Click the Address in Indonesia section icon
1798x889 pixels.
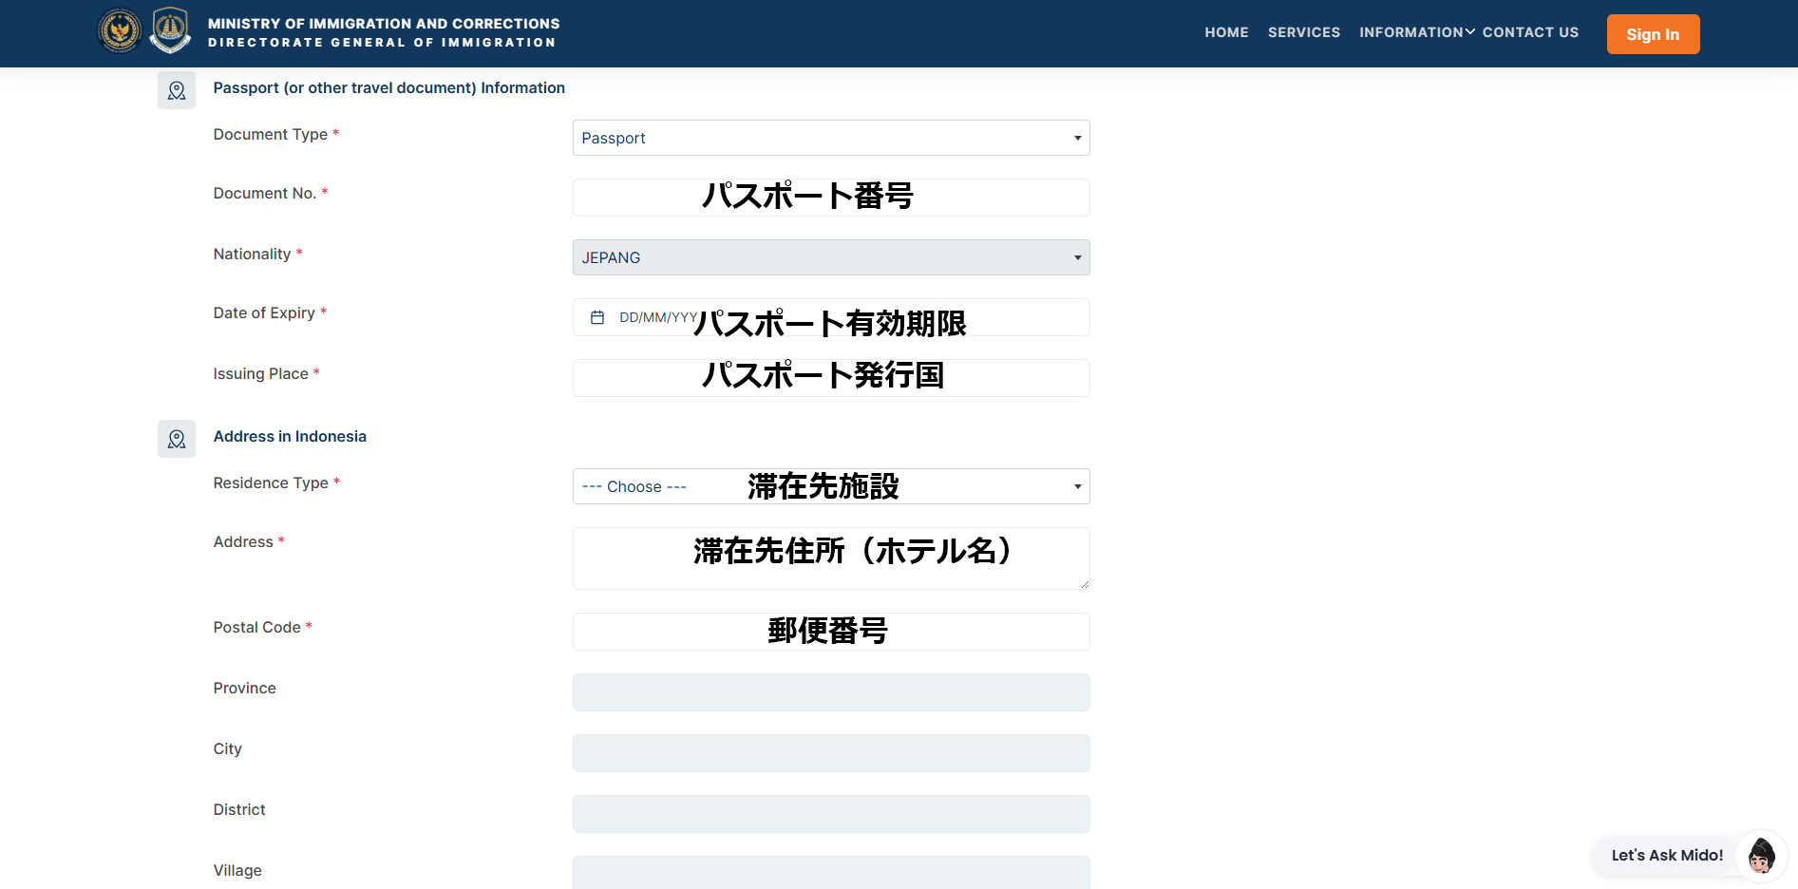point(177,439)
